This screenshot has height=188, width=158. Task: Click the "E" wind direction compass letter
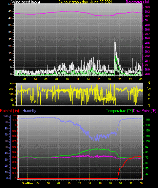[149, 100]
